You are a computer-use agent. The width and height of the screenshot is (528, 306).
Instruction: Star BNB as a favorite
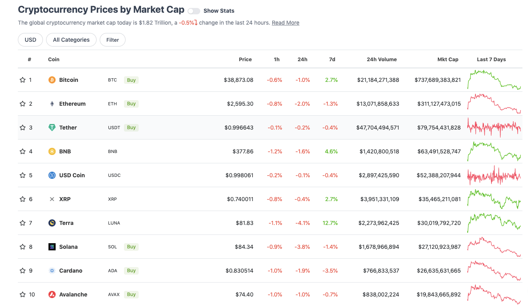23,151
